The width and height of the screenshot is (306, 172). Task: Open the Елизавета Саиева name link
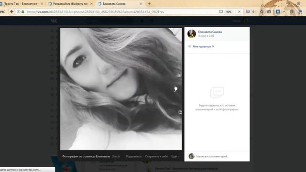point(210,32)
